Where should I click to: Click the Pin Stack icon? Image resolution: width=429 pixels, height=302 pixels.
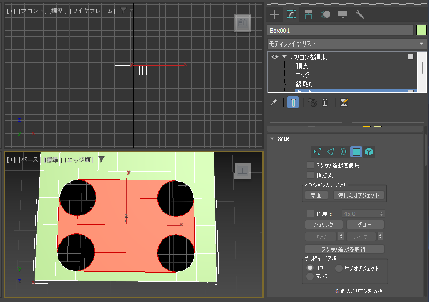274,103
